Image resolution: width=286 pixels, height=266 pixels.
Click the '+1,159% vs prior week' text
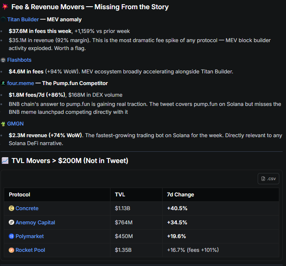click(102, 31)
